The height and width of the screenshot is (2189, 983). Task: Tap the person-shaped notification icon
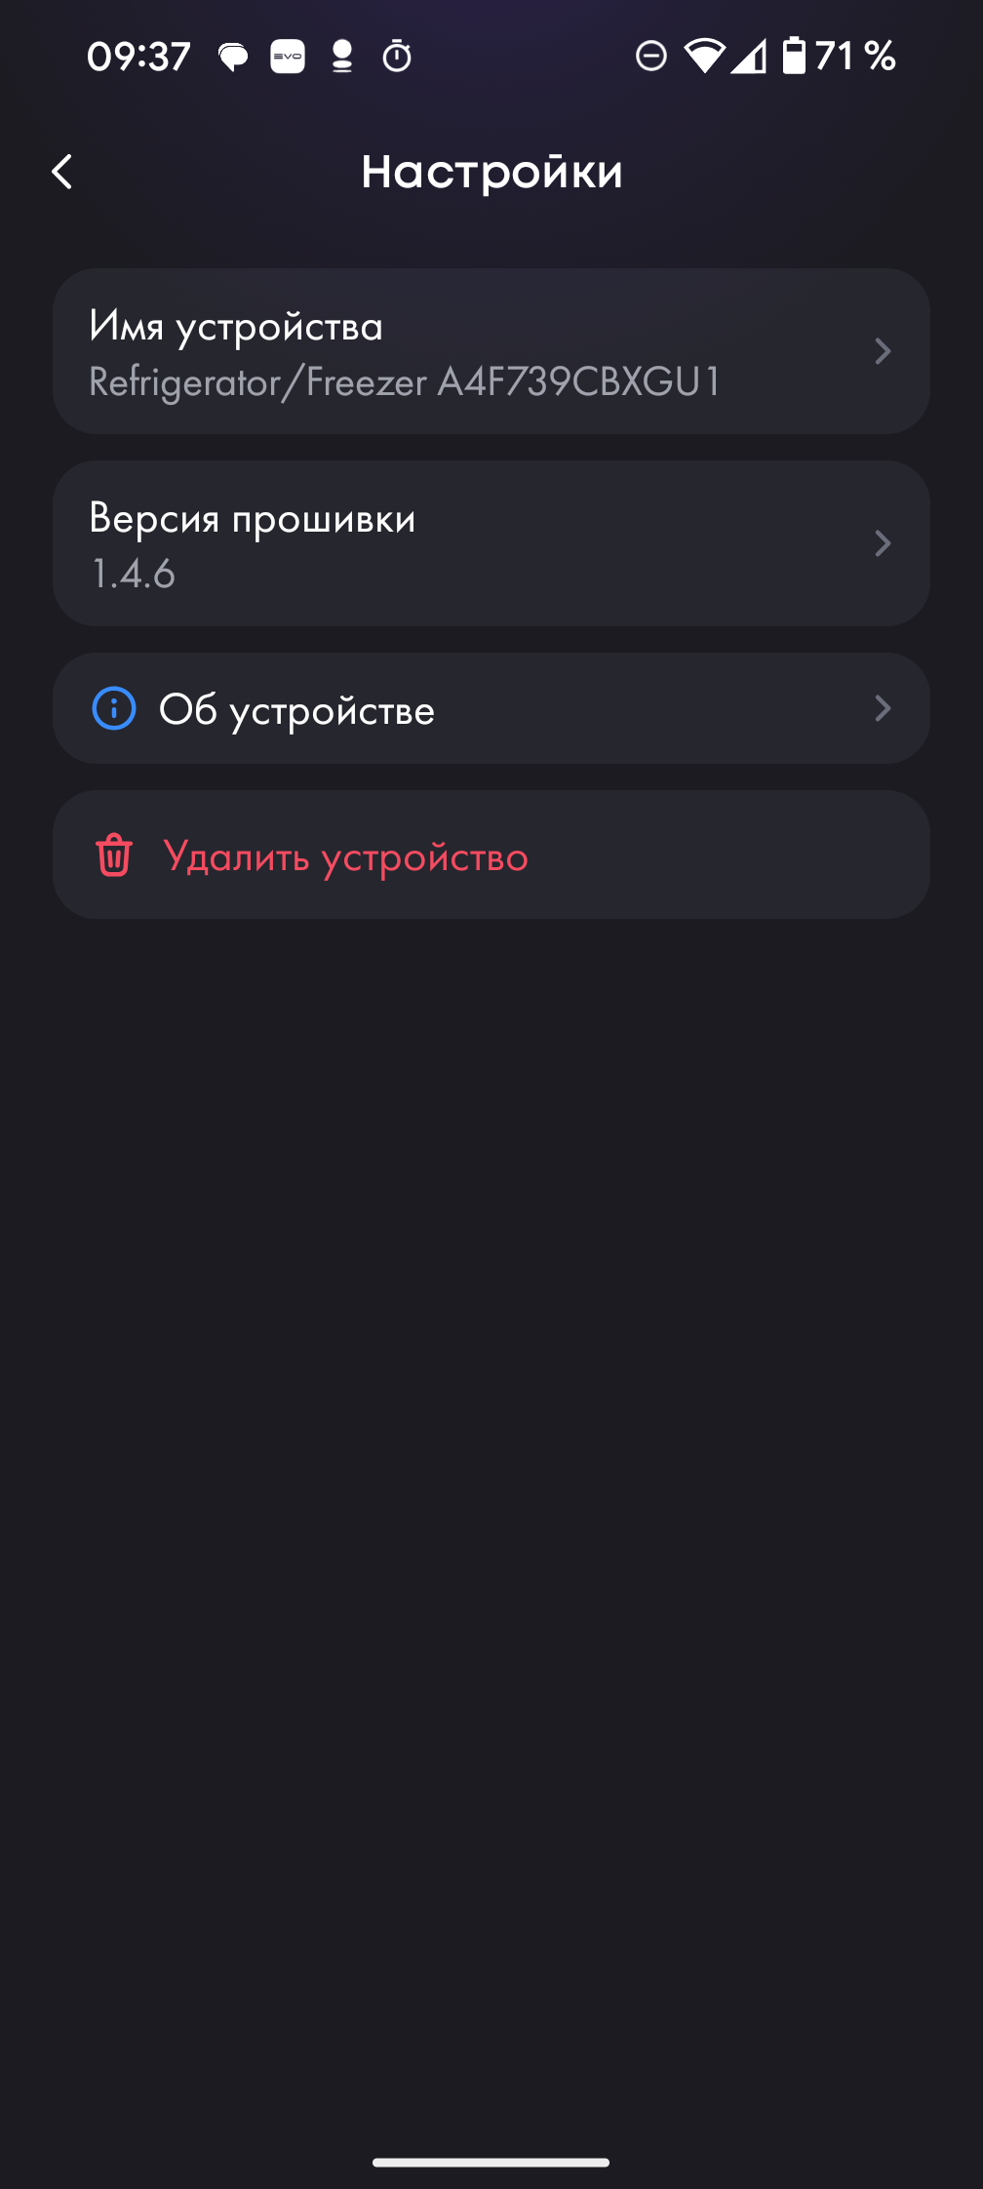(342, 57)
